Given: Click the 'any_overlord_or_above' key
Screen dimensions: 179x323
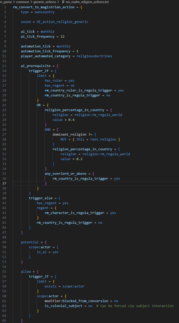Looking at the screenshot, I should (x=65, y=174).
